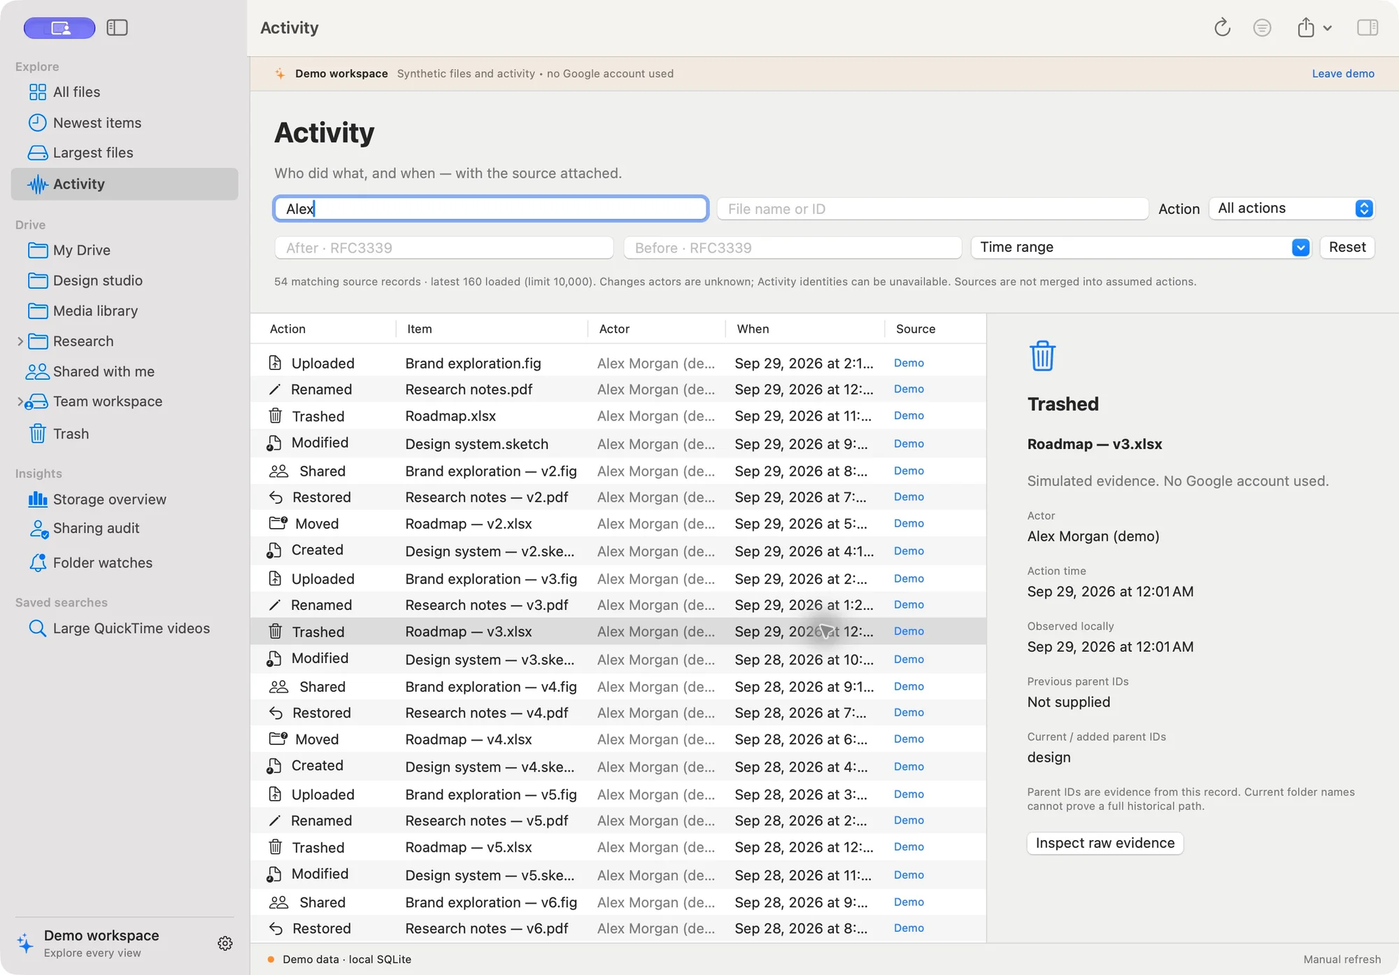Click Inspect raw evidence button

1105,844
